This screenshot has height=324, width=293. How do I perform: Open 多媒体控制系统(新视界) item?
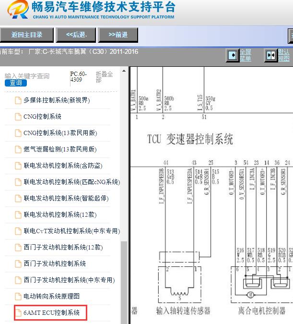[57, 100]
